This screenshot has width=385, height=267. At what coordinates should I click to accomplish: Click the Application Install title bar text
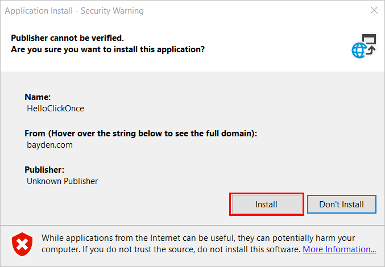coord(74,11)
